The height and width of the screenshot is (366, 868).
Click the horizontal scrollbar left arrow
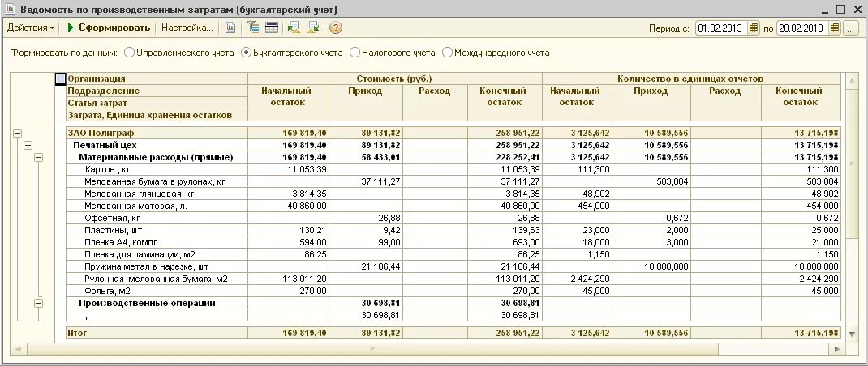click(18, 350)
